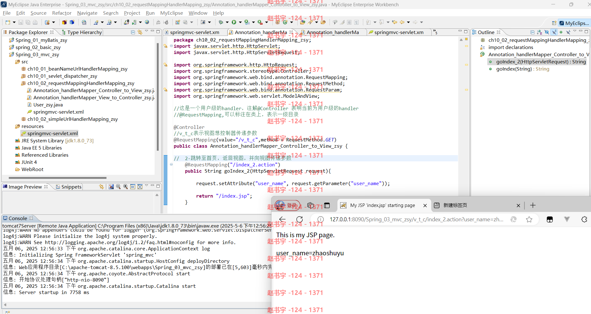Toggle Block Selection Mode icon
This screenshot has height=314, width=591.
coord(349,22)
